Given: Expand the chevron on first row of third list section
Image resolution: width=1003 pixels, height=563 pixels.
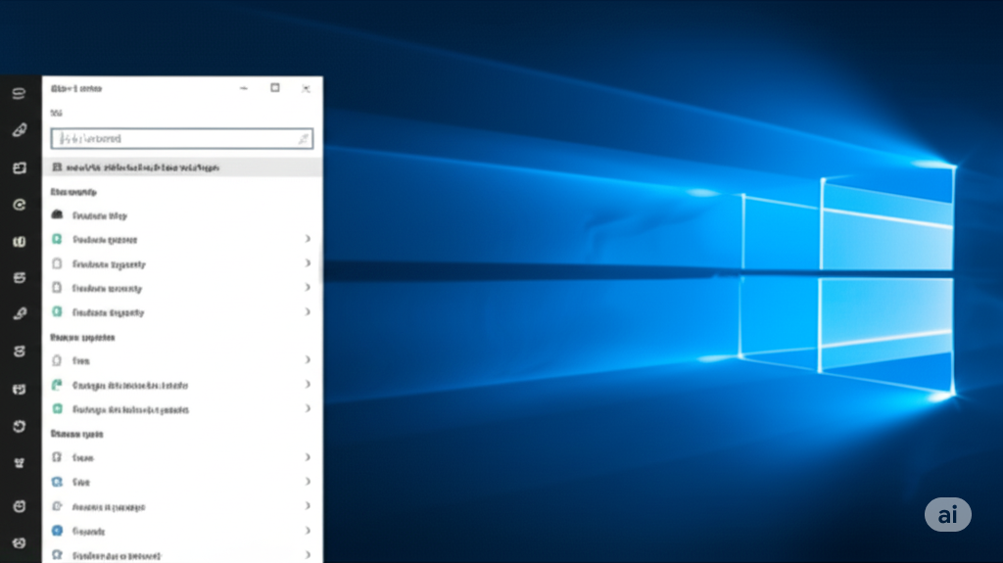Looking at the screenshot, I should click(308, 457).
